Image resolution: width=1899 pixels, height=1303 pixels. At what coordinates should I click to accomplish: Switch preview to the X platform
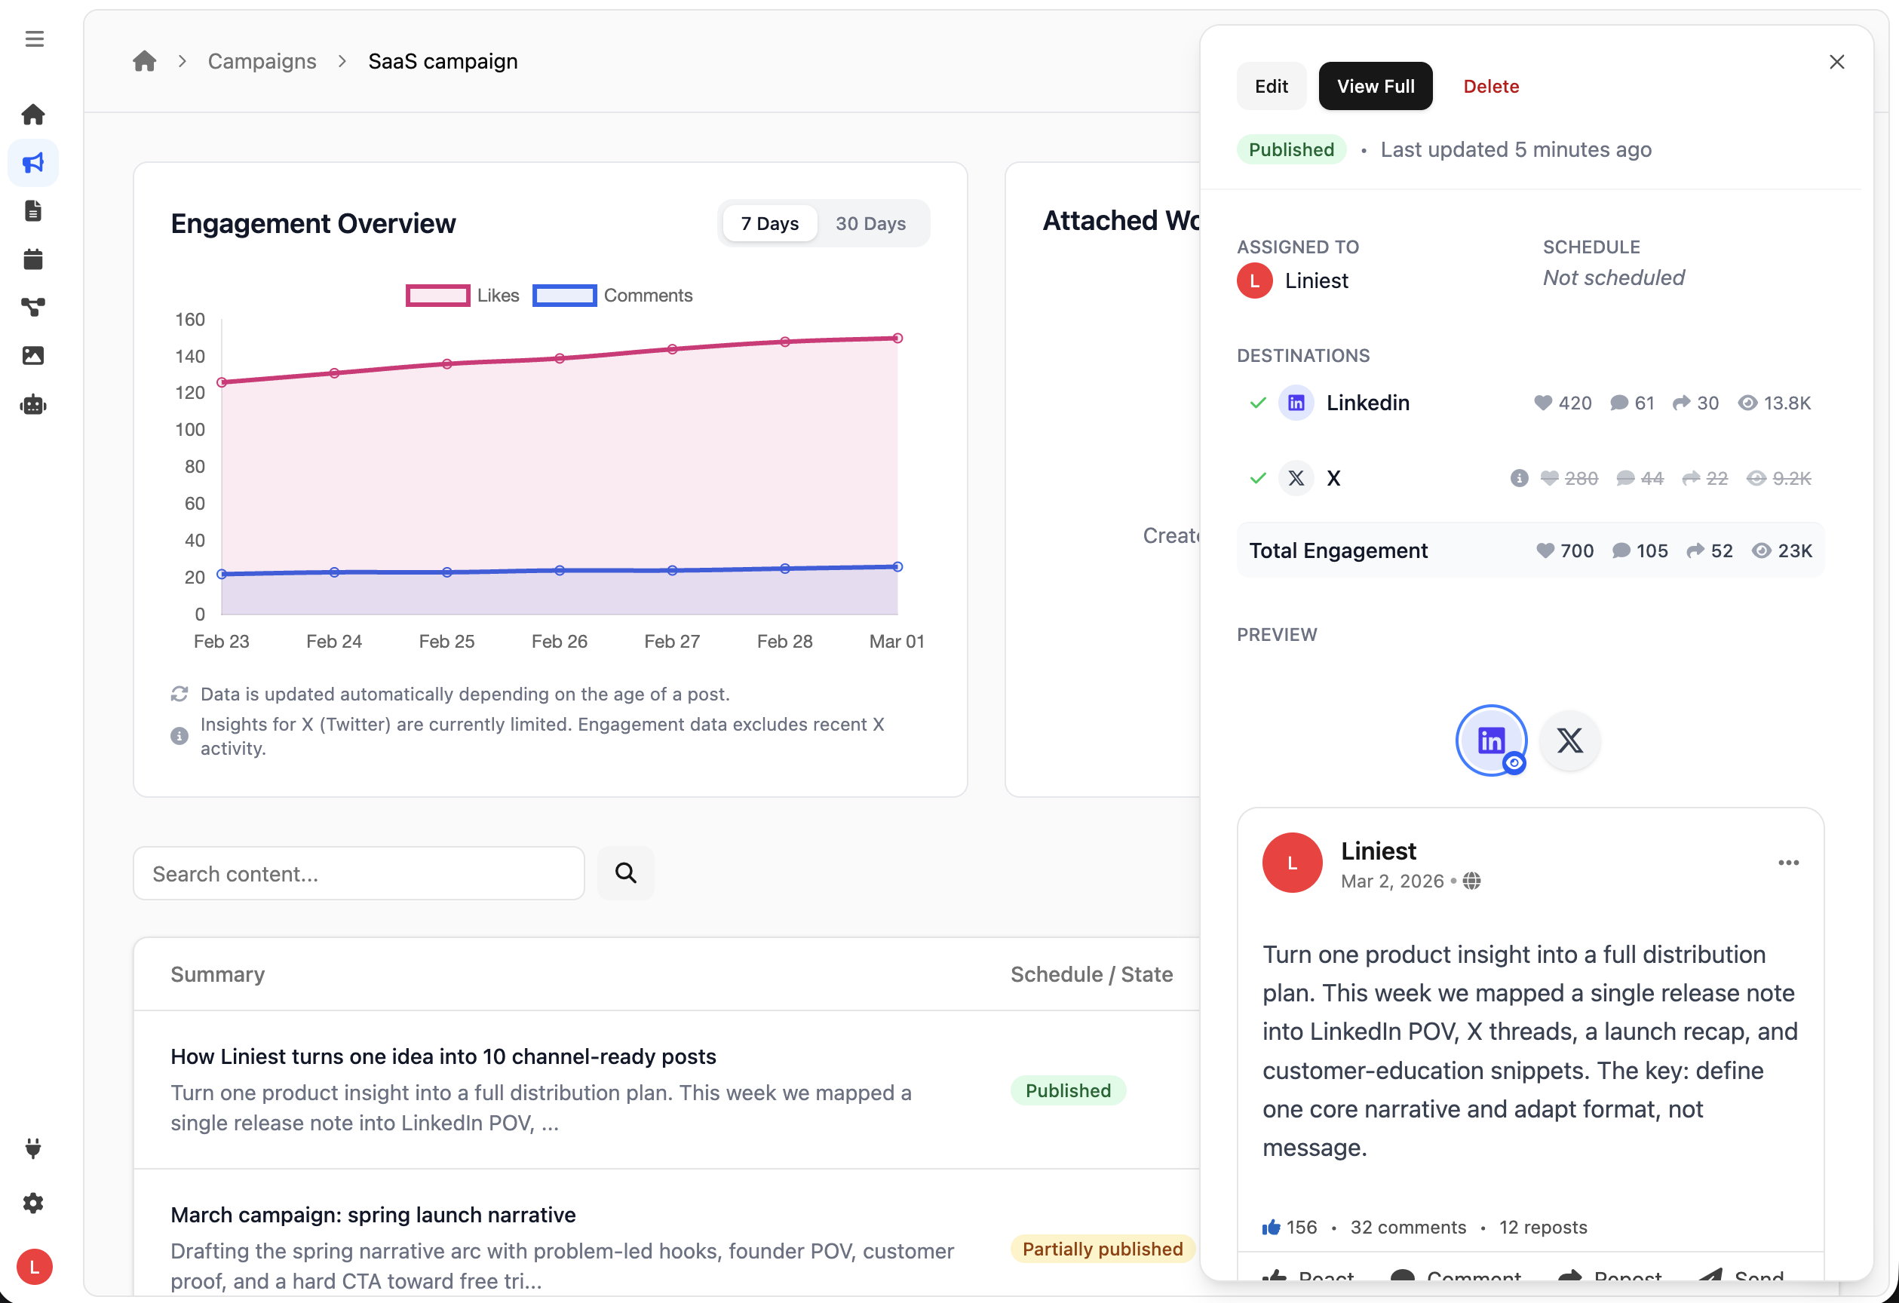1569,740
